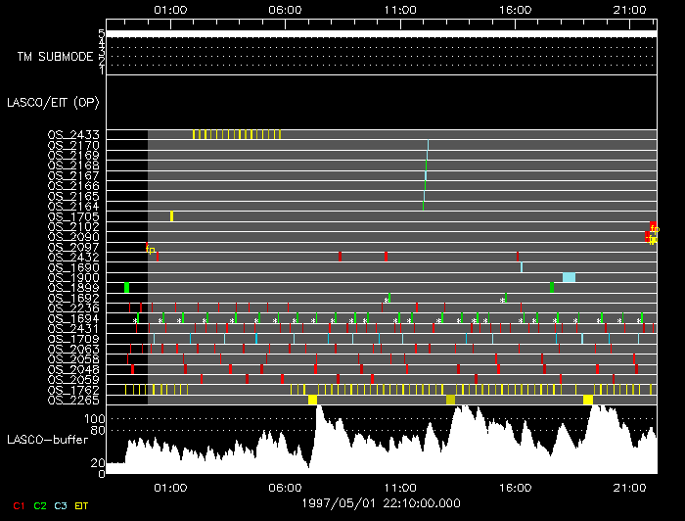Viewport: 685px width, 521px height.
Task: Click the OS_1900 row label
Action: point(73,278)
